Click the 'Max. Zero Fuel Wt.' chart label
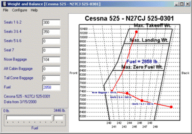This screenshot has width=192, height=134. point(142,67)
